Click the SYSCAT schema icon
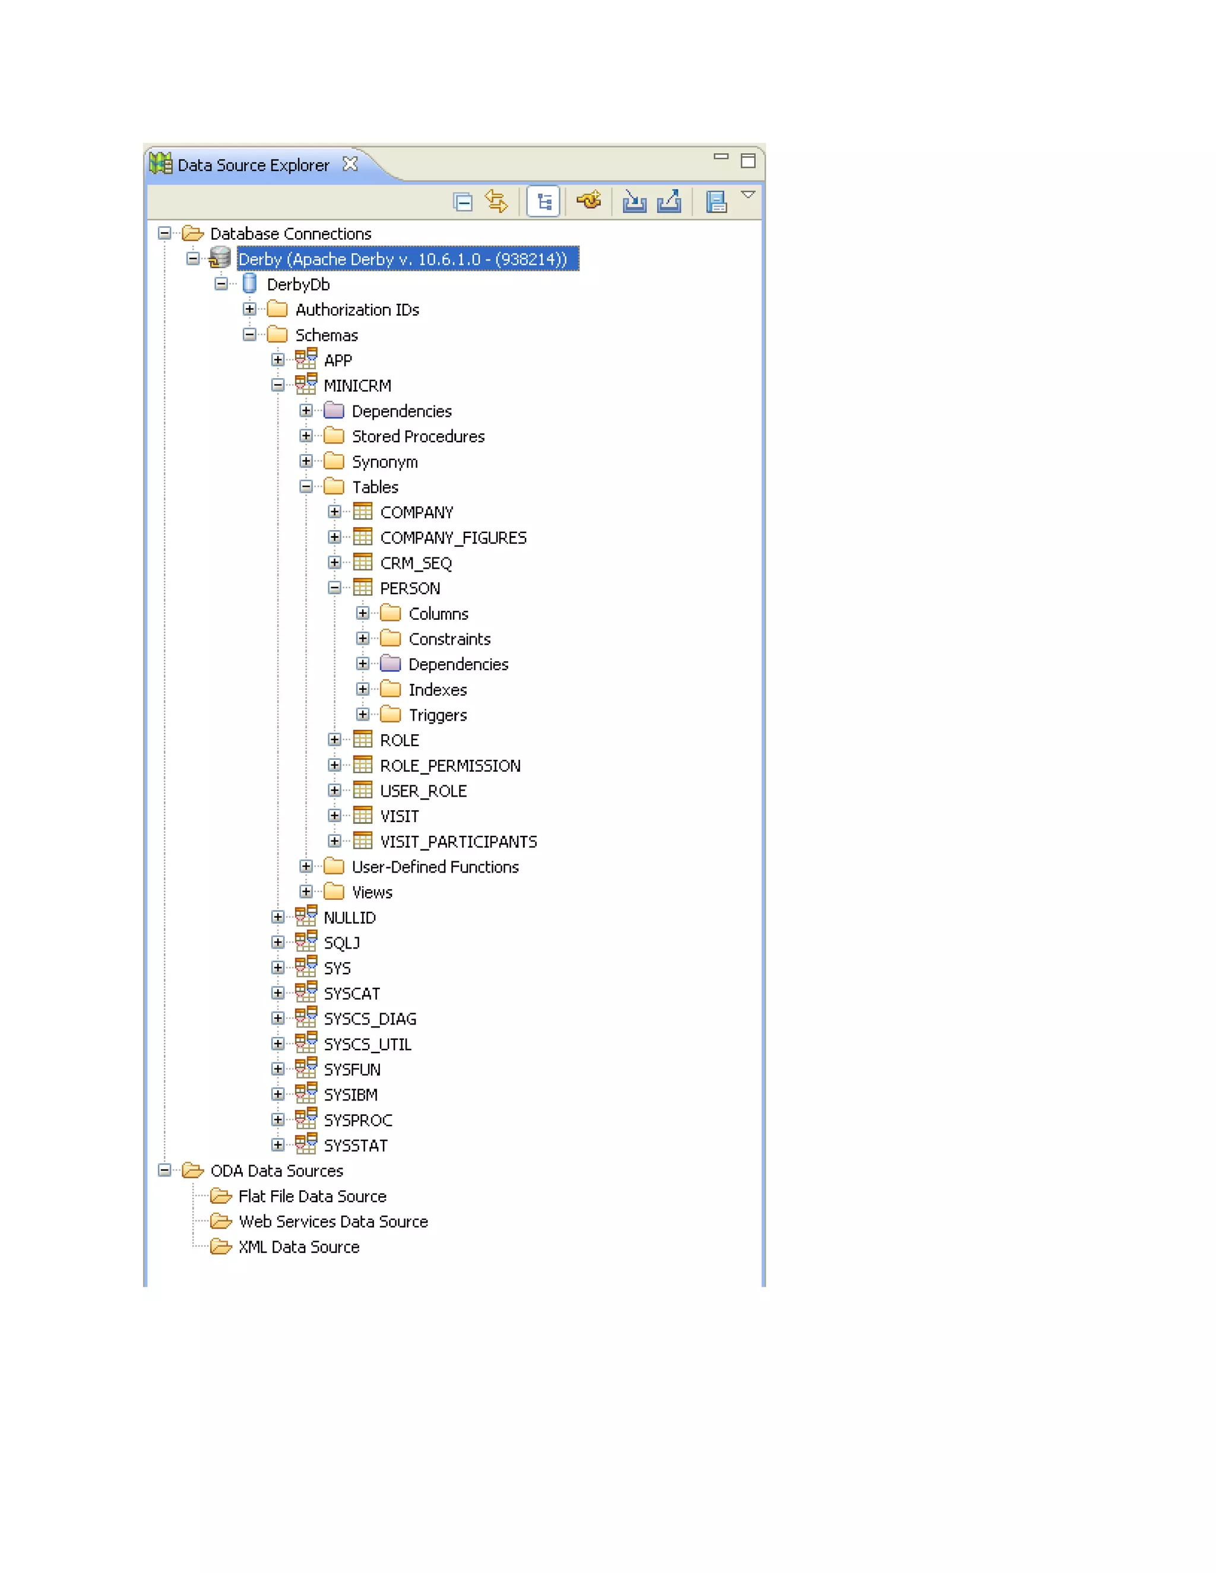This screenshot has height=1573, width=1216. coord(305,992)
